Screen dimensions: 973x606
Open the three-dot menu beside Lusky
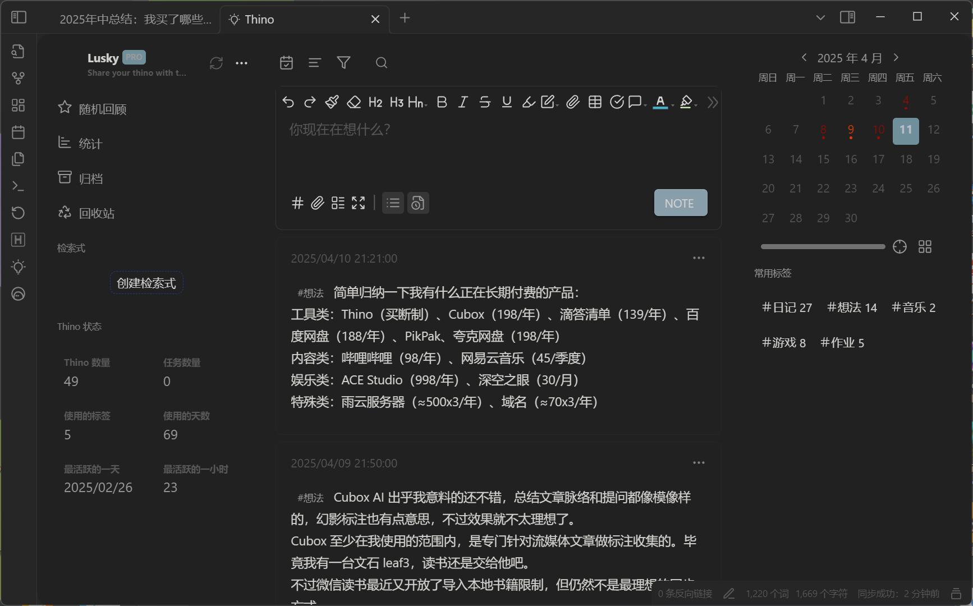(x=241, y=63)
